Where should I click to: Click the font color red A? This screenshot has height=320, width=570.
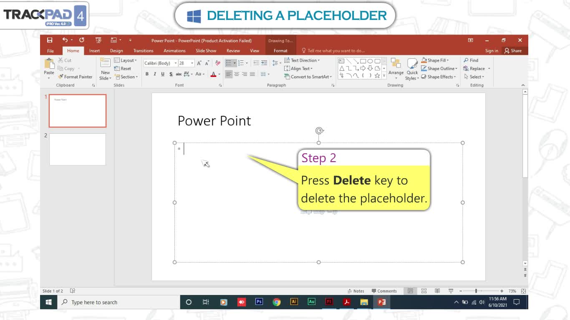(213, 74)
